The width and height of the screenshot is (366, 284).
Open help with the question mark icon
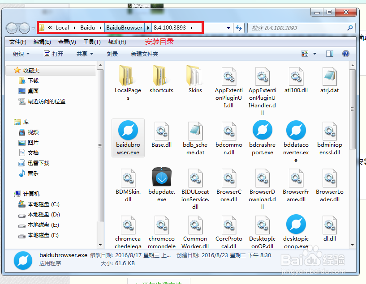tap(346, 54)
